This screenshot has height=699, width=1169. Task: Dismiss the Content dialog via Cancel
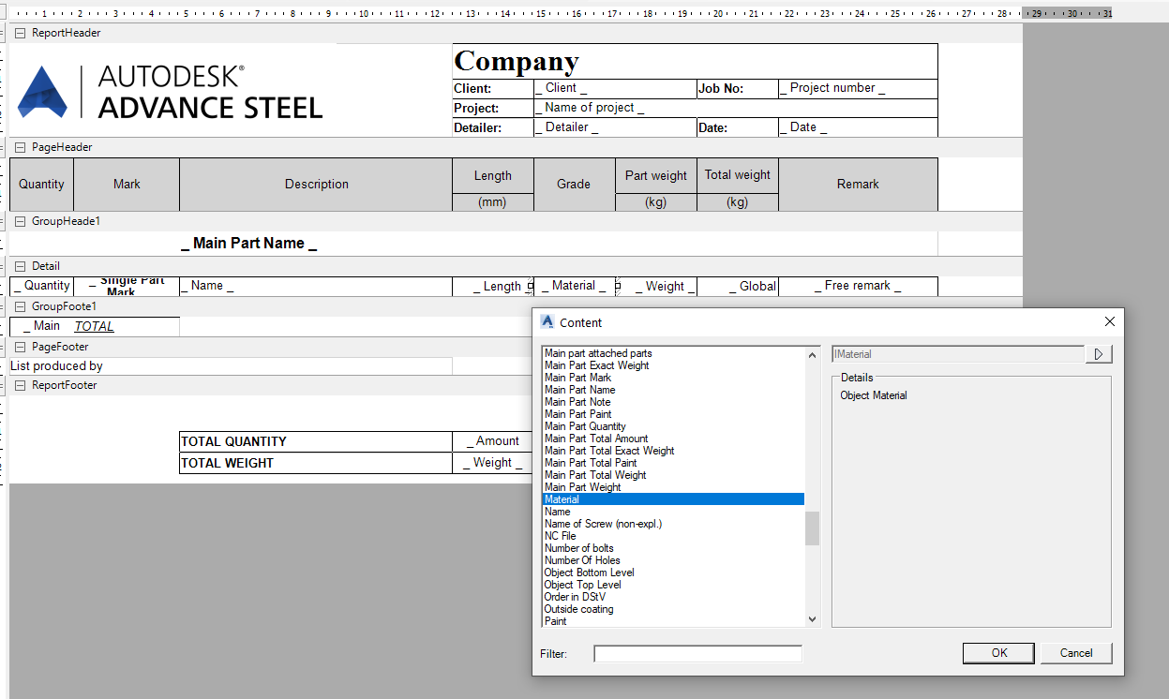1075,653
